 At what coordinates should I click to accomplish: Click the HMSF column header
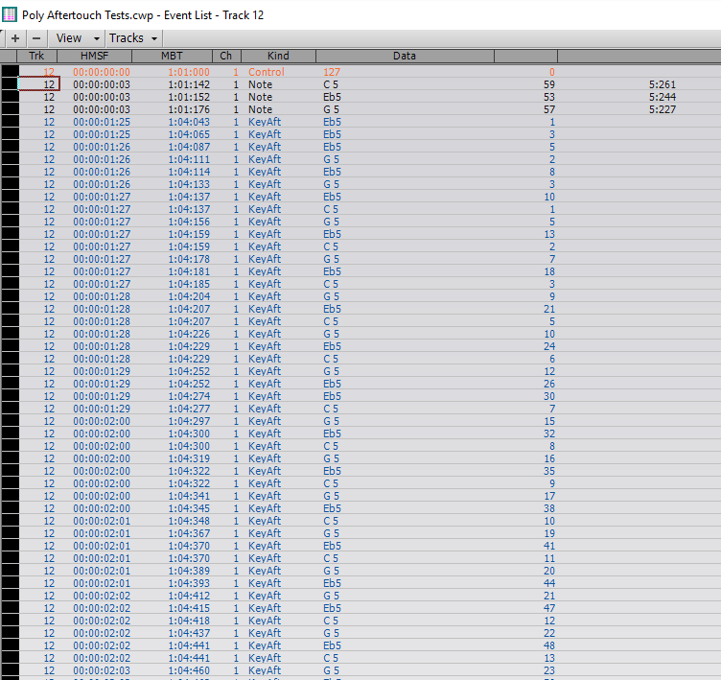click(x=94, y=57)
